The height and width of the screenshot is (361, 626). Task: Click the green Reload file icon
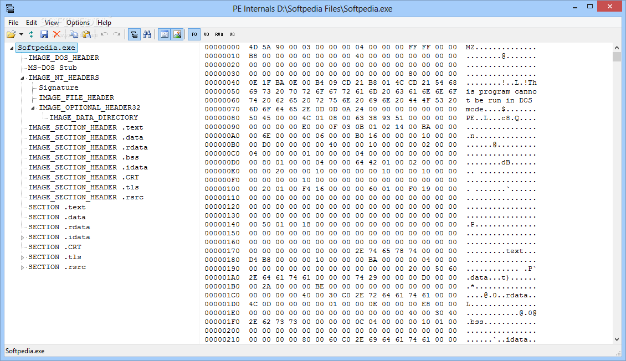pyautogui.click(x=31, y=35)
